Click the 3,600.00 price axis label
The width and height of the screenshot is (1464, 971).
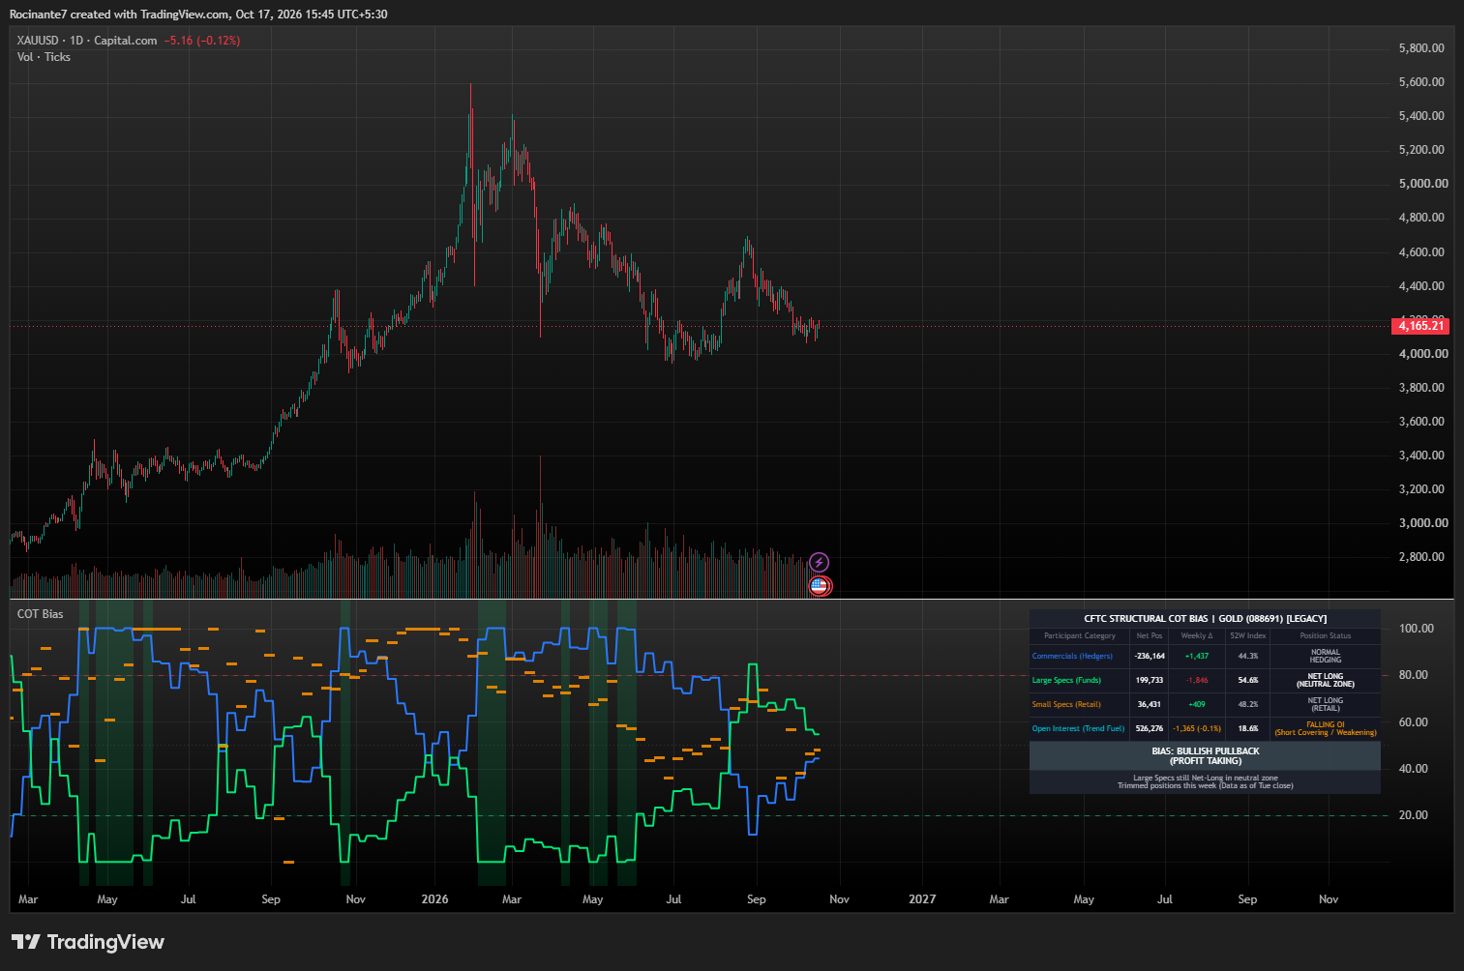[x=1421, y=422]
